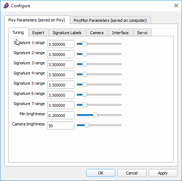Click the Signature 6 range label

(29, 94)
